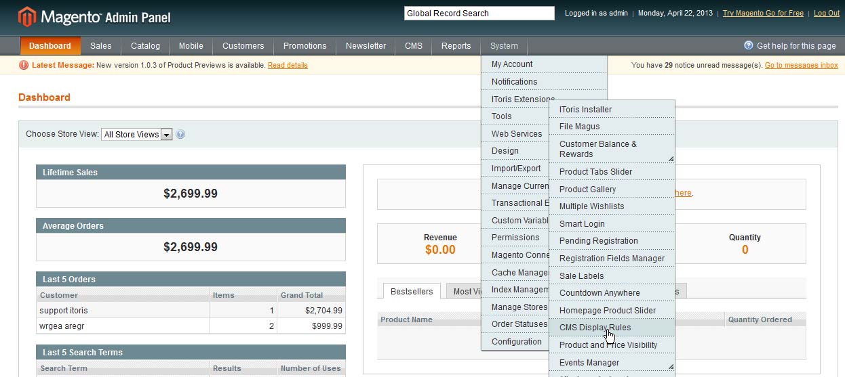Choose File Magus from submenu
This screenshot has width=845, height=377.
point(612,127)
